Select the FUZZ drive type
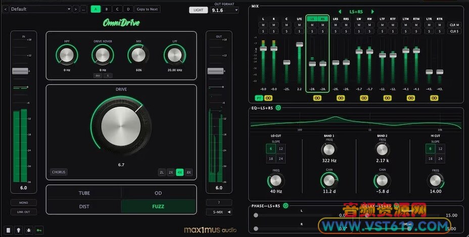Image resolution: width=469 pixels, height=237 pixels. pyautogui.click(x=158, y=207)
